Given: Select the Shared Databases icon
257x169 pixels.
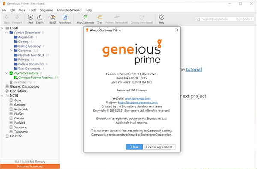Looking at the screenshot, I should 7,87.
